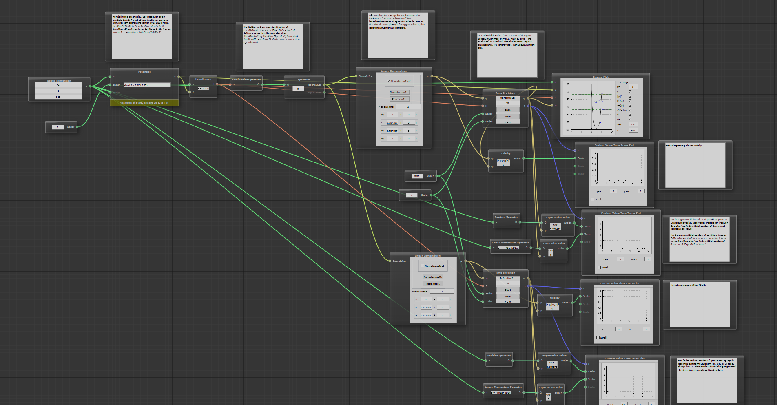Click the lower Linear Momentum Operator expression field
This screenshot has width=777, height=405.
point(501,392)
